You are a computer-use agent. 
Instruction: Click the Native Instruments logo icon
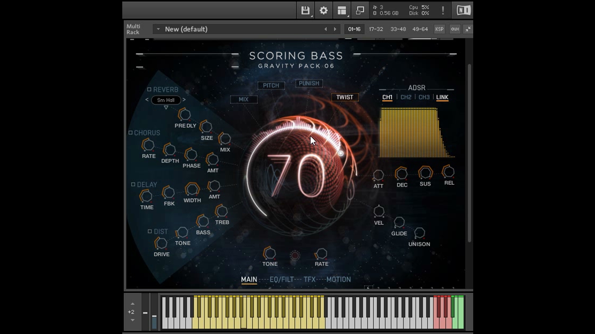(x=463, y=10)
